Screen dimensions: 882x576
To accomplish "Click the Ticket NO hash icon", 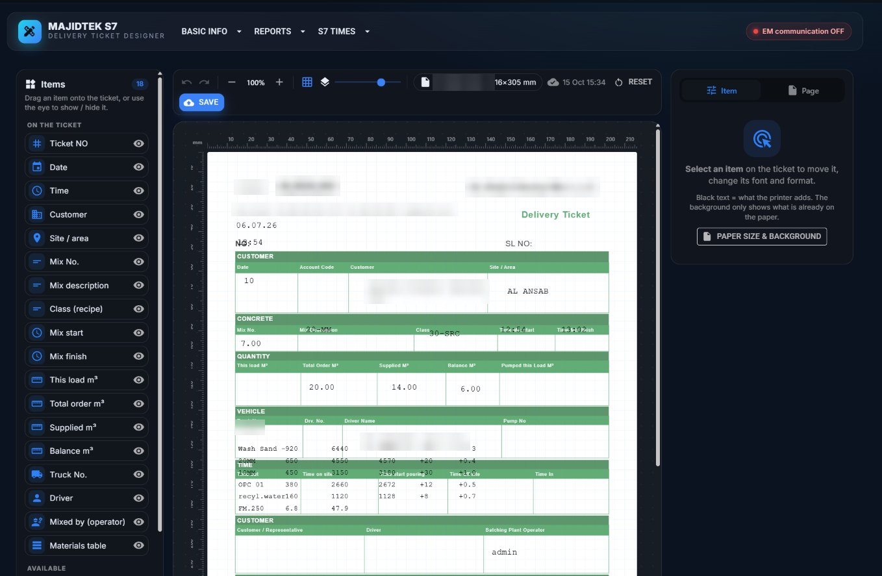I will pos(37,144).
